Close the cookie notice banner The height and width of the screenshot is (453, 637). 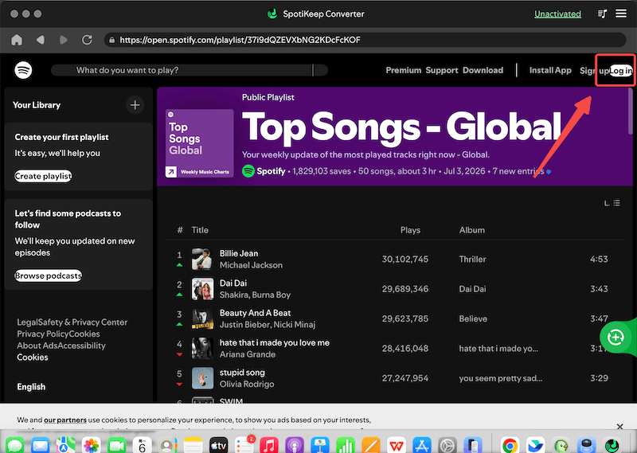[619, 426]
